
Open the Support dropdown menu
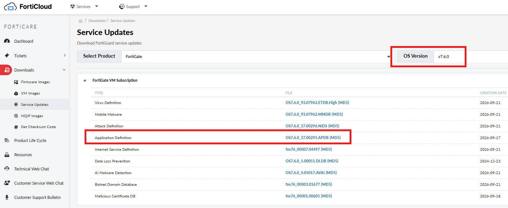[134, 7]
